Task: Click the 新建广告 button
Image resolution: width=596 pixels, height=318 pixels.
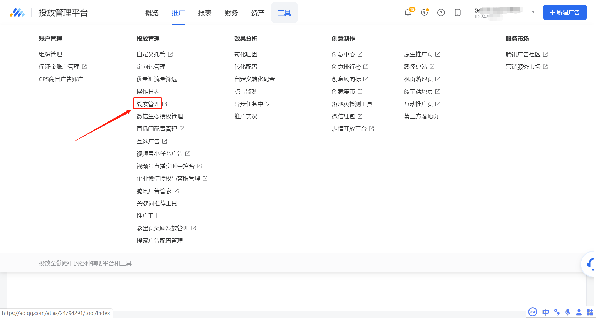Action: point(565,12)
